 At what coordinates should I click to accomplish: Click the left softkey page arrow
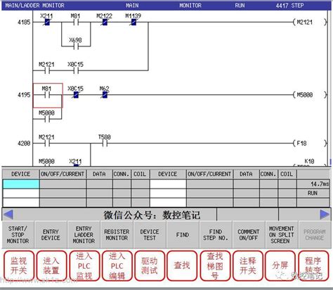(8, 215)
